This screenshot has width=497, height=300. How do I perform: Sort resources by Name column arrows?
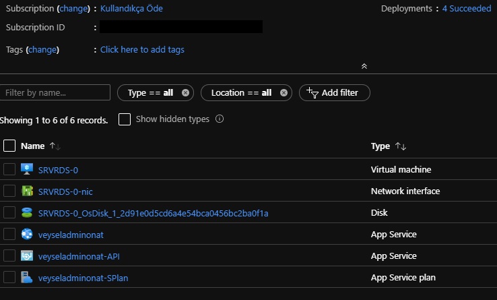coord(55,146)
